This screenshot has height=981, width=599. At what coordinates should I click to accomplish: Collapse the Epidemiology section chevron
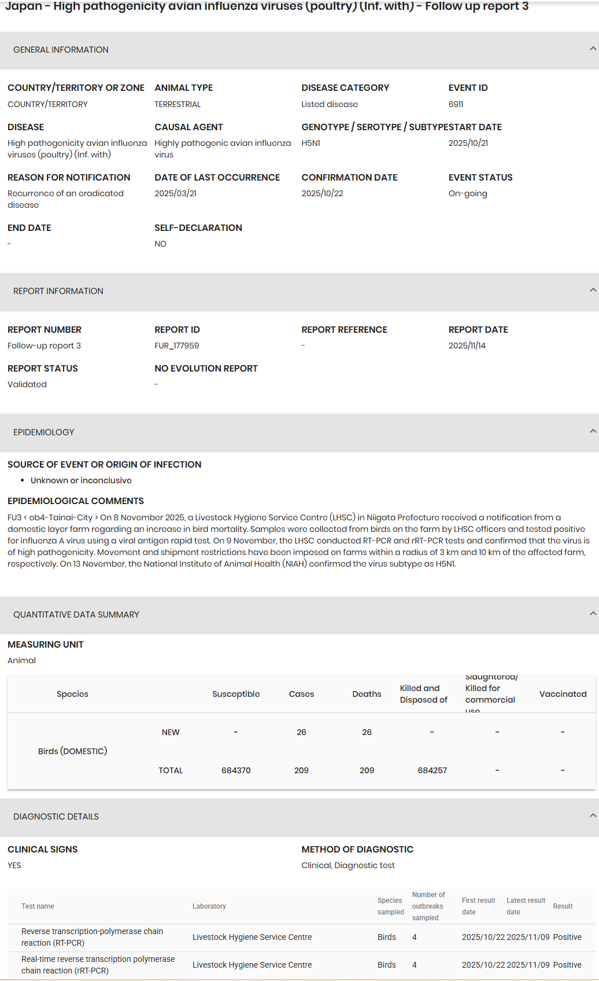point(593,431)
